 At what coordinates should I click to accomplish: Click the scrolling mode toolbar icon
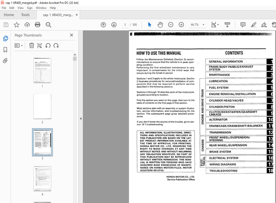click(227, 25)
